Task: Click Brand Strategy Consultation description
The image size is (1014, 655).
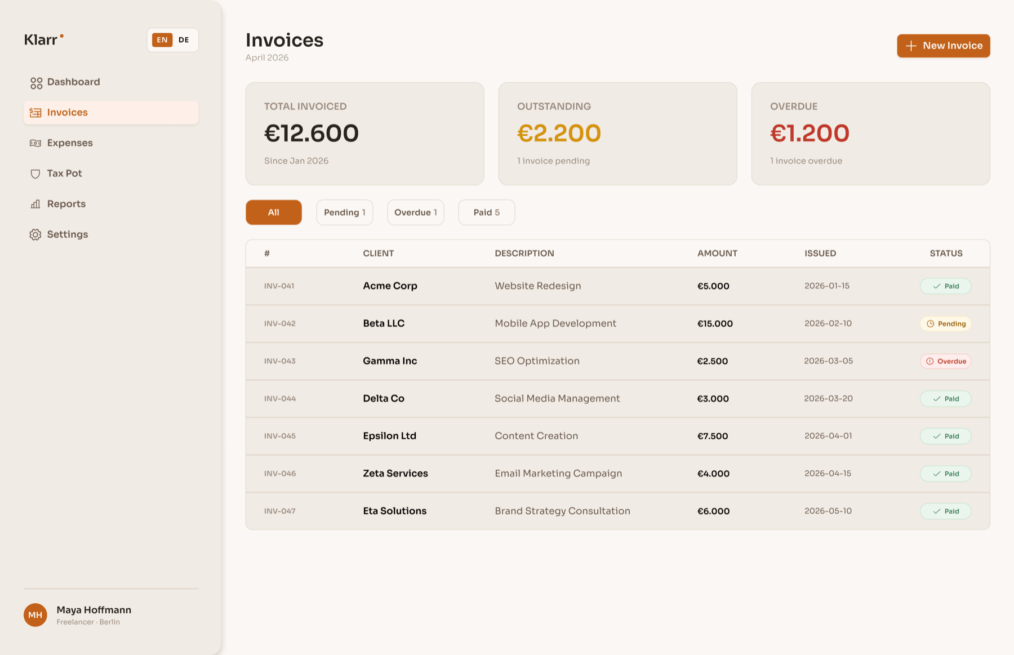Action: pos(563,511)
